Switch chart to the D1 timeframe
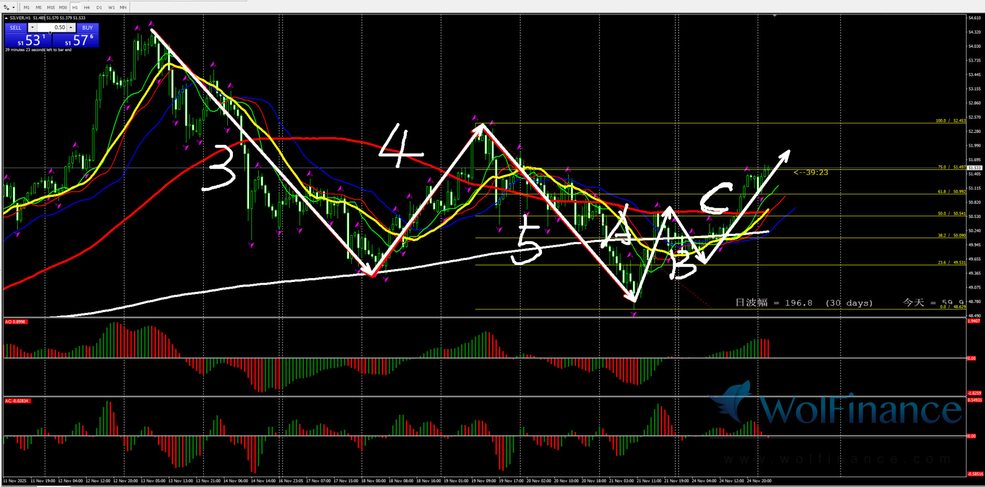The image size is (985, 487). pyautogui.click(x=99, y=8)
